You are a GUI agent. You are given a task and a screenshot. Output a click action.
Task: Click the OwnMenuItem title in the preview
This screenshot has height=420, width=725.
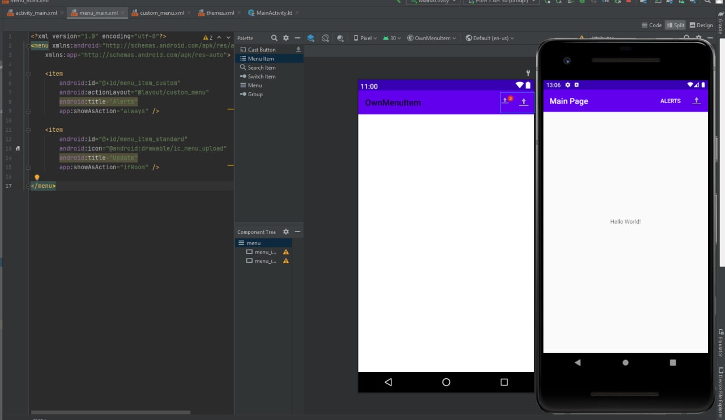point(393,102)
